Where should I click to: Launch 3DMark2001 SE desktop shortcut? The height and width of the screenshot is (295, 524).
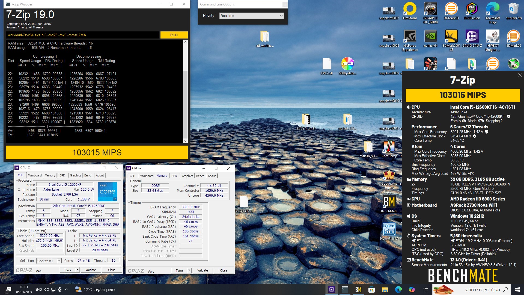coord(451,40)
